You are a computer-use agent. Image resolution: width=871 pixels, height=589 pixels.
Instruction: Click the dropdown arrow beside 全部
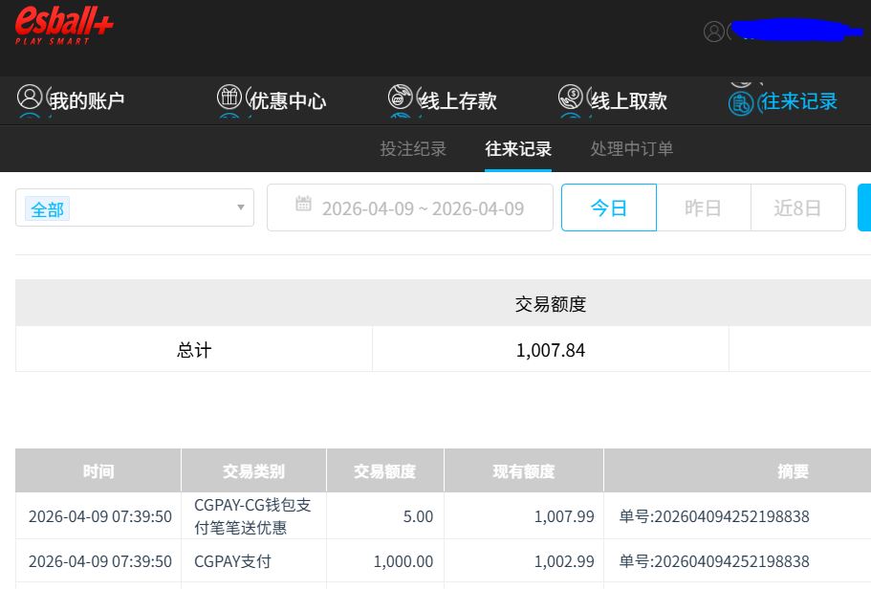pos(241,207)
